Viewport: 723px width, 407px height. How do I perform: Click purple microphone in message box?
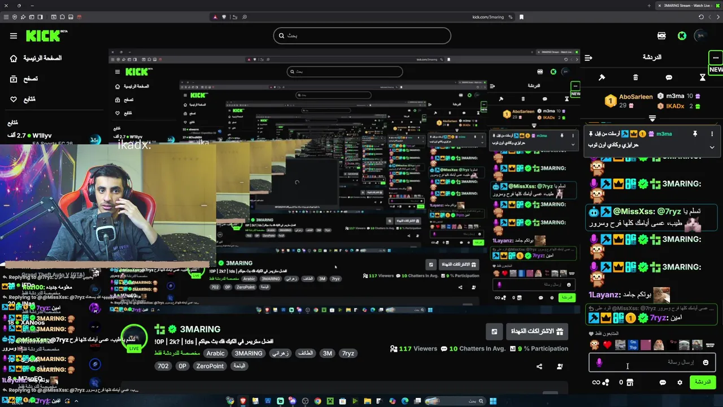coord(599,362)
